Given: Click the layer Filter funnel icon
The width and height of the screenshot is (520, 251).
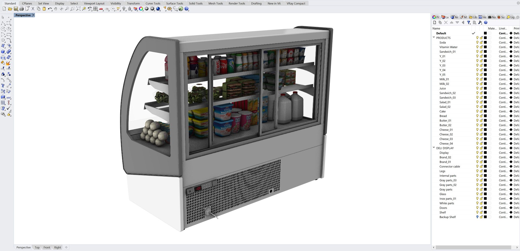Looking at the screenshot, I should (x=469, y=23).
